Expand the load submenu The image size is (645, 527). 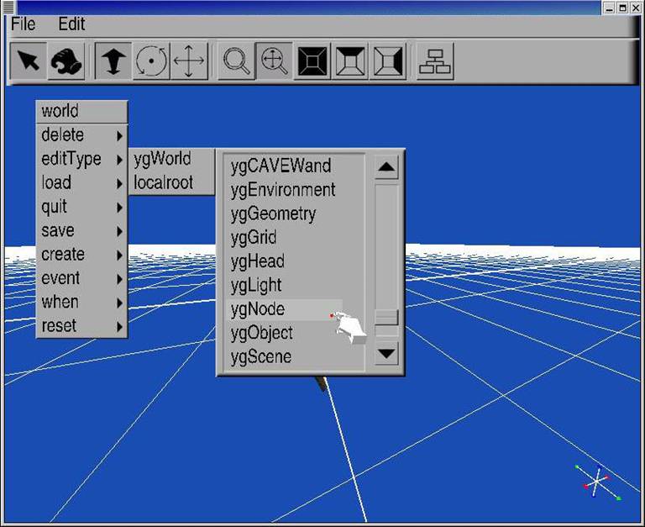pyautogui.click(x=81, y=182)
